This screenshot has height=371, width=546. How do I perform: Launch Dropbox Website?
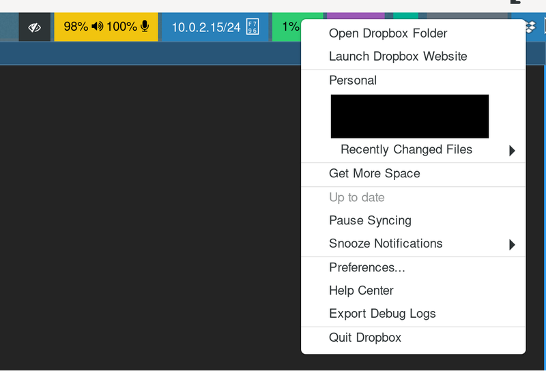tap(398, 57)
